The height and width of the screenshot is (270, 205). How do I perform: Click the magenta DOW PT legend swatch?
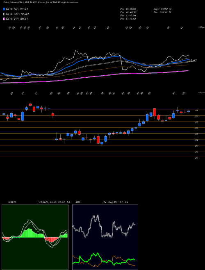tap(4, 19)
